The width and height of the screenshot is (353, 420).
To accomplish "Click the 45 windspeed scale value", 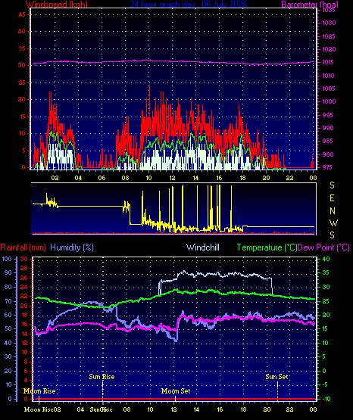I will coord(22,14).
